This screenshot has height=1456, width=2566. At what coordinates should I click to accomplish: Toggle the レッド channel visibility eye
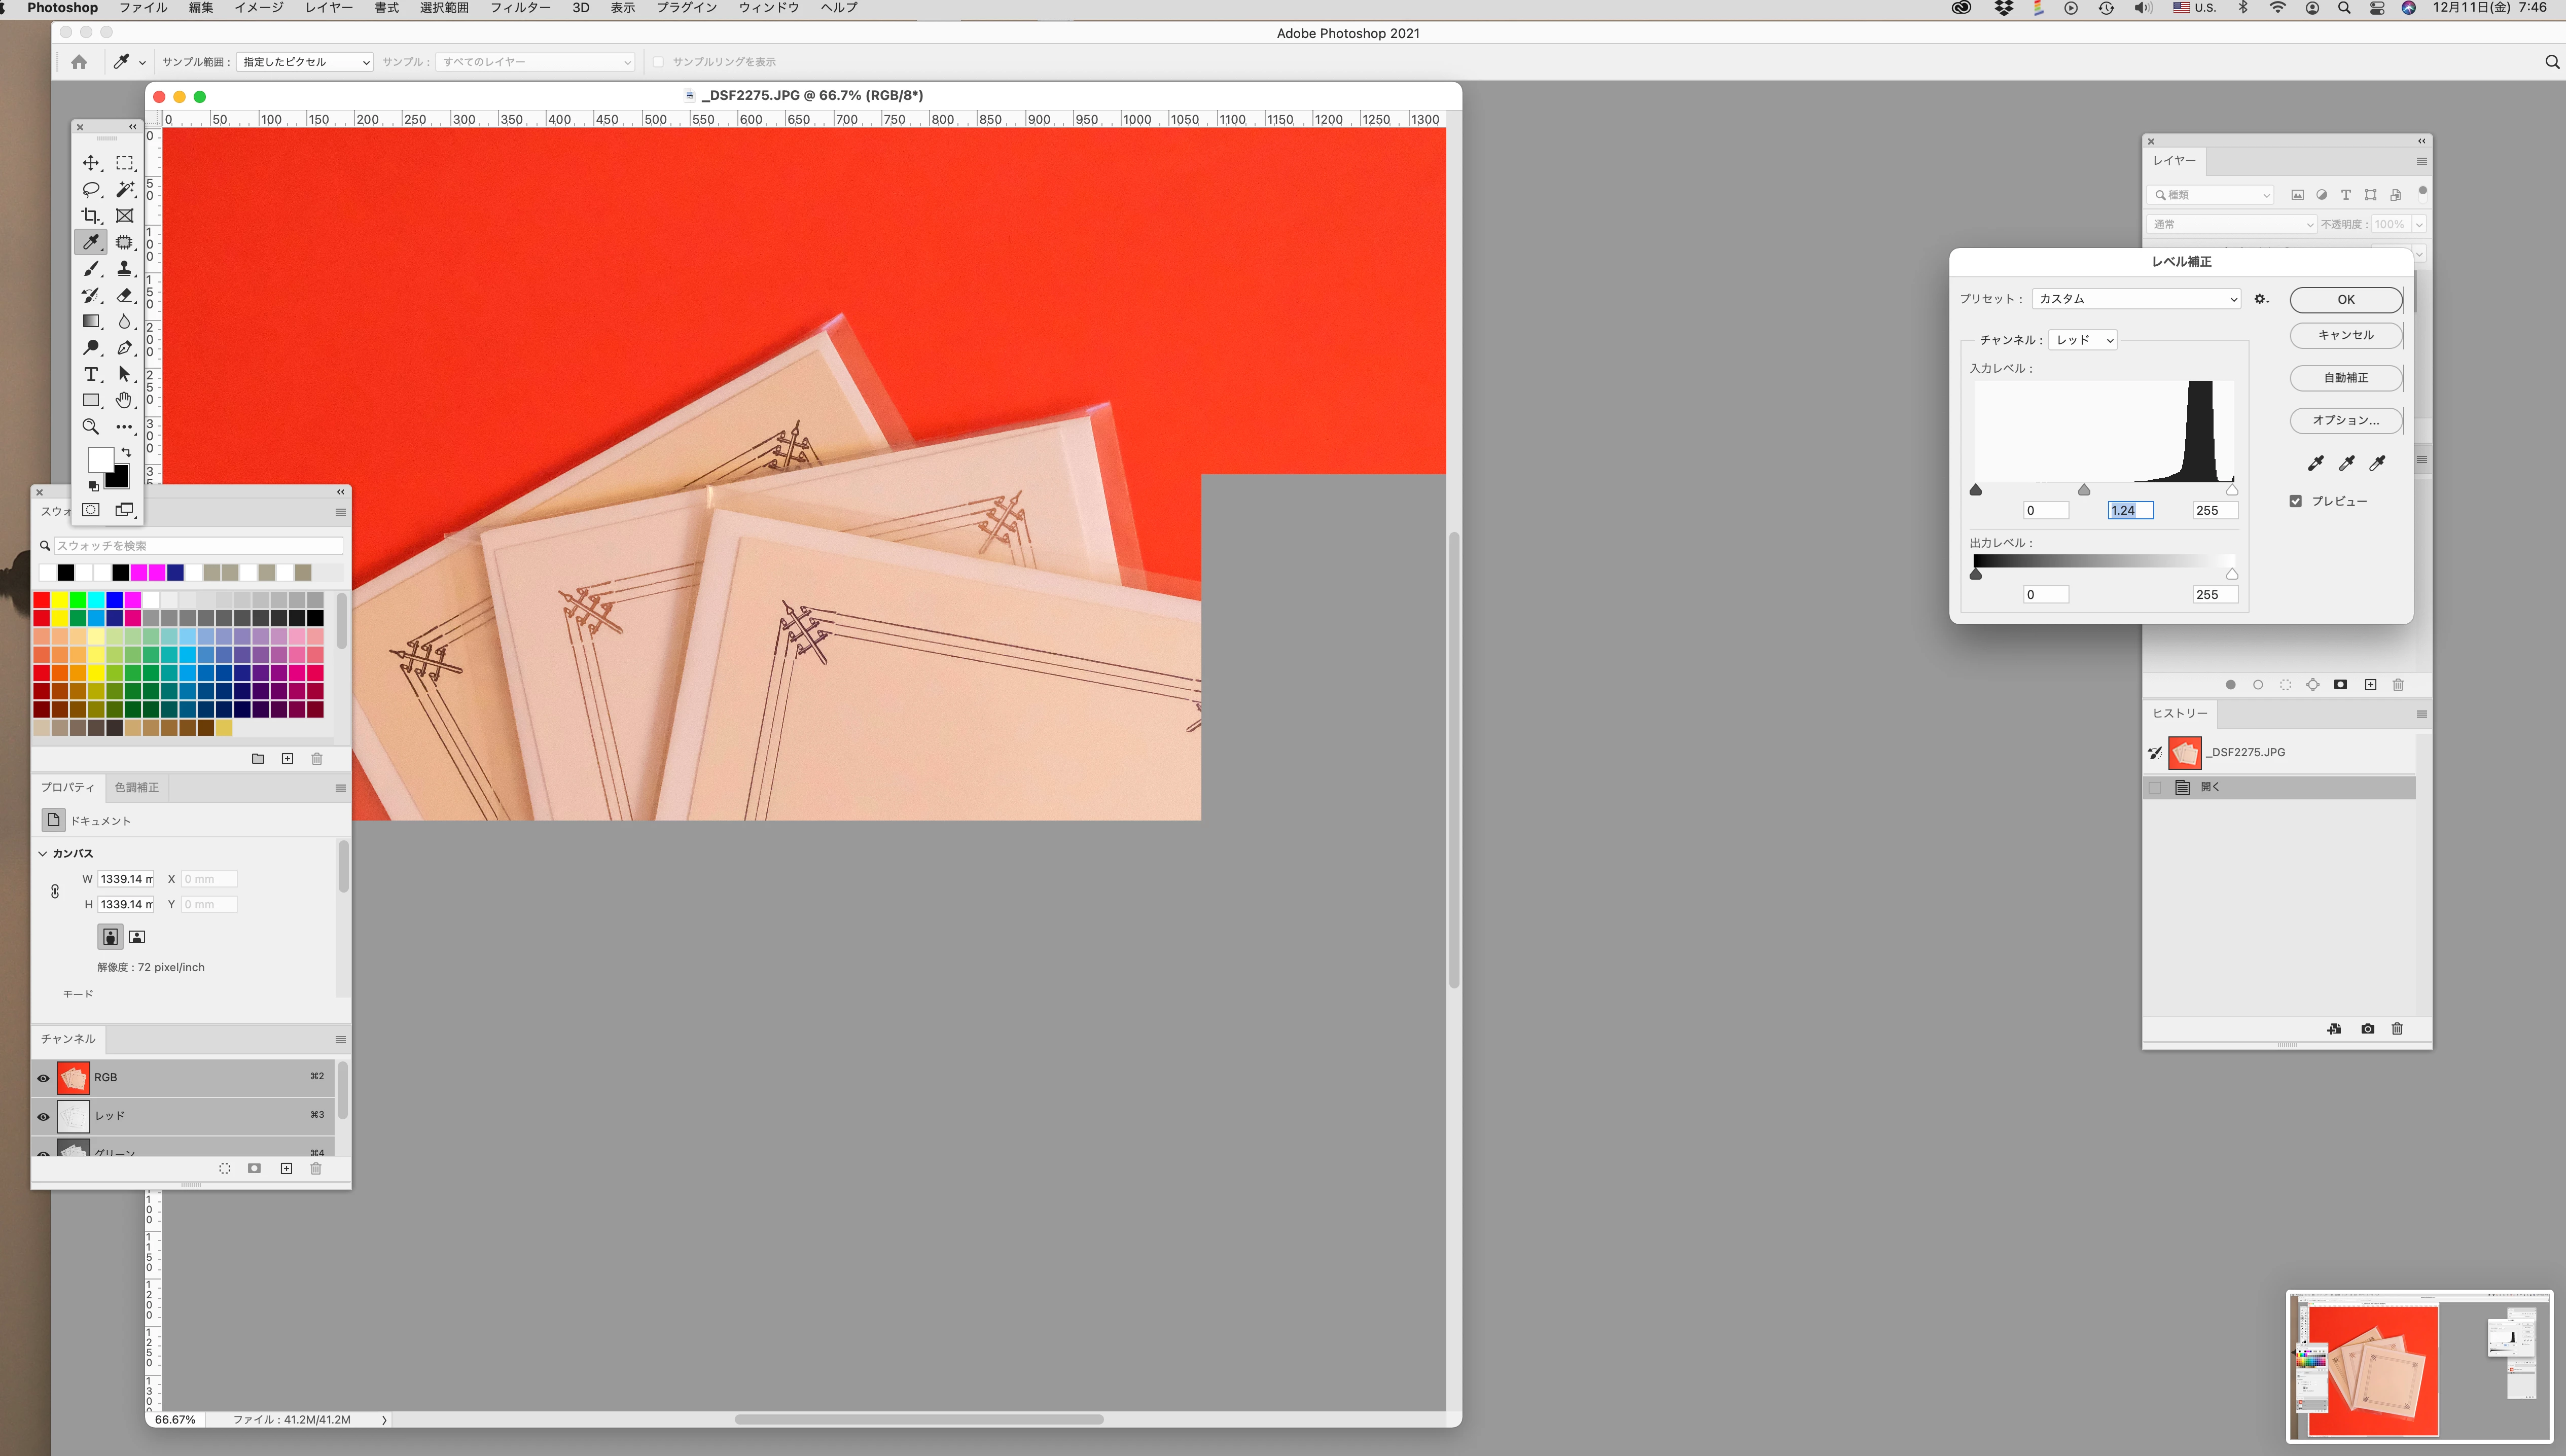point(43,1116)
